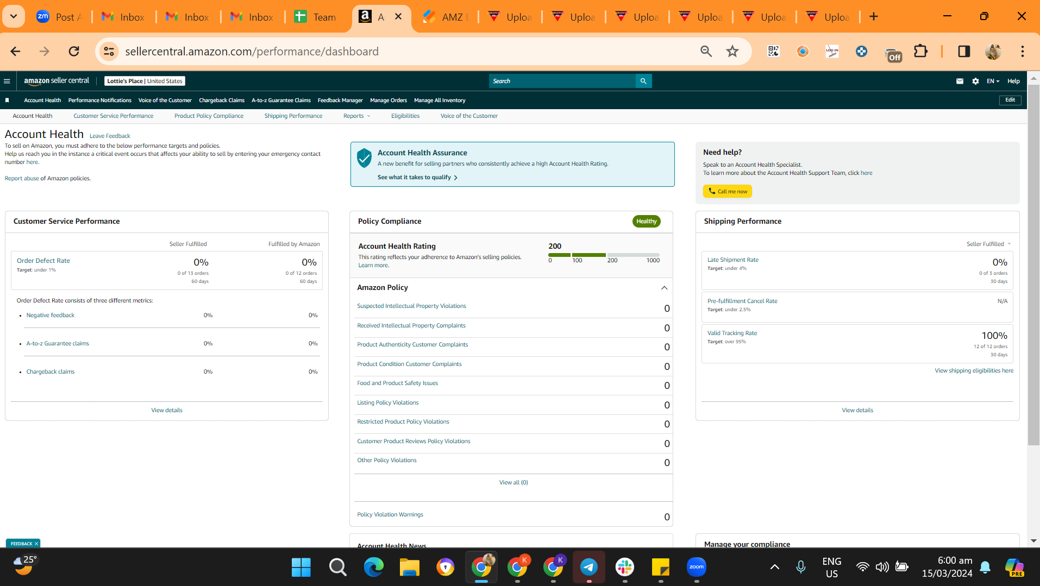Image resolution: width=1040 pixels, height=586 pixels.
Task: Open Manage Orders from the favorites bar
Action: tap(389, 100)
